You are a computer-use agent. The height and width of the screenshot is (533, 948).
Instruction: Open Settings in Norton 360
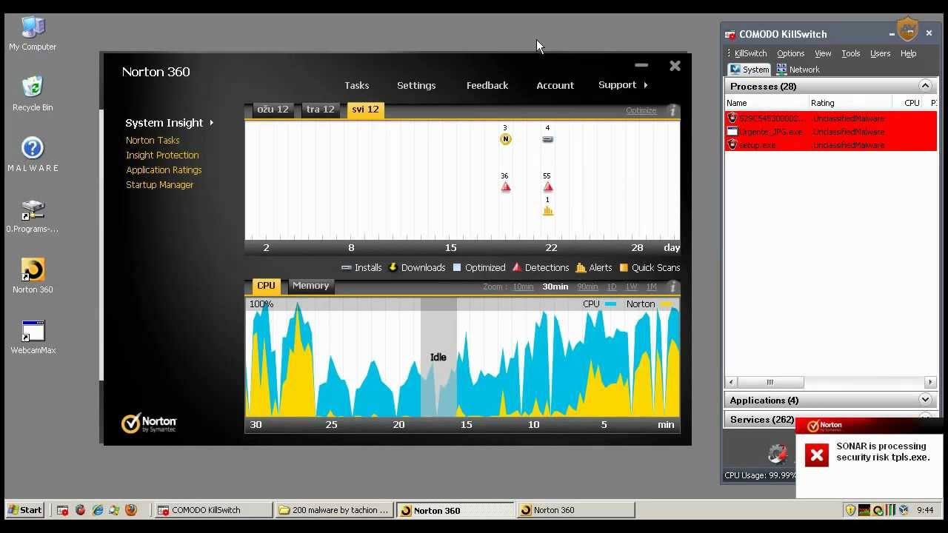416,85
